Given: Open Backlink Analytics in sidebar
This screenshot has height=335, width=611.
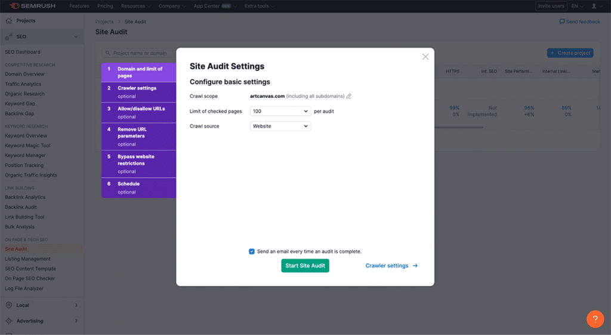Looking at the screenshot, I should pos(25,197).
